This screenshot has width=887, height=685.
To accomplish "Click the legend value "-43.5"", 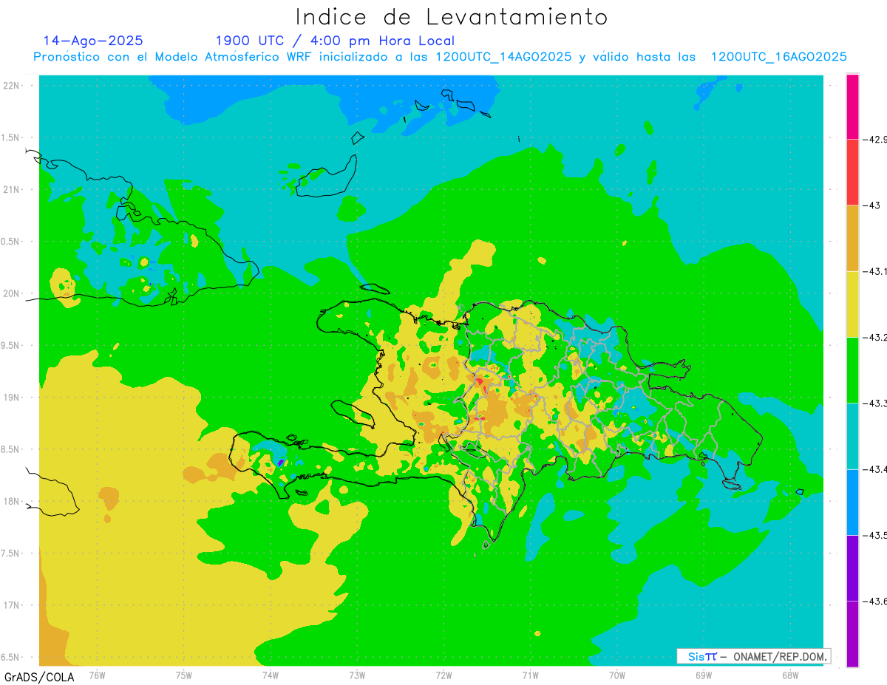I will pyautogui.click(x=875, y=535).
